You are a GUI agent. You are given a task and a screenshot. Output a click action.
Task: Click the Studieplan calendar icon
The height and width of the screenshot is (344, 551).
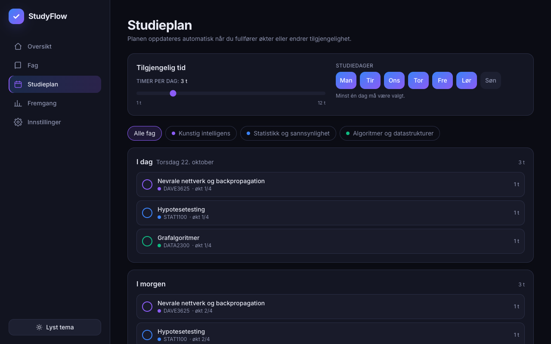click(18, 84)
